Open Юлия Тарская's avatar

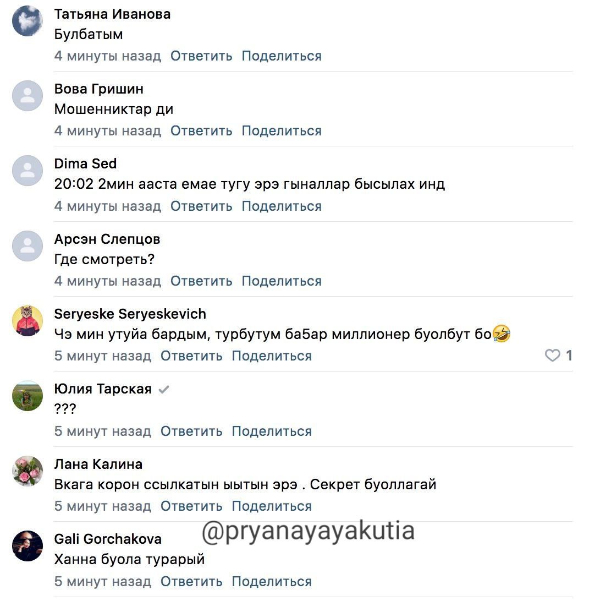tap(27, 396)
